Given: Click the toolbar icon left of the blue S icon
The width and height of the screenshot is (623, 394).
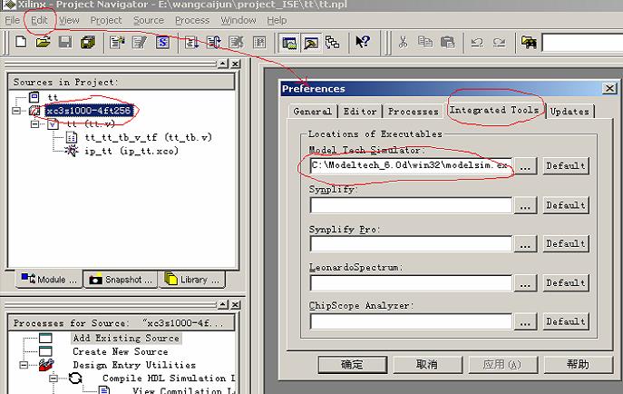Looking at the screenshot, I should click(140, 42).
